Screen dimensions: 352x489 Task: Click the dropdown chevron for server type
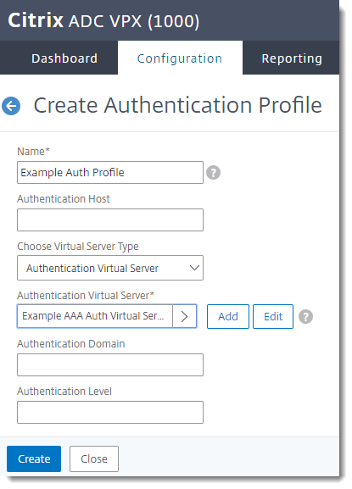pos(194,268)
